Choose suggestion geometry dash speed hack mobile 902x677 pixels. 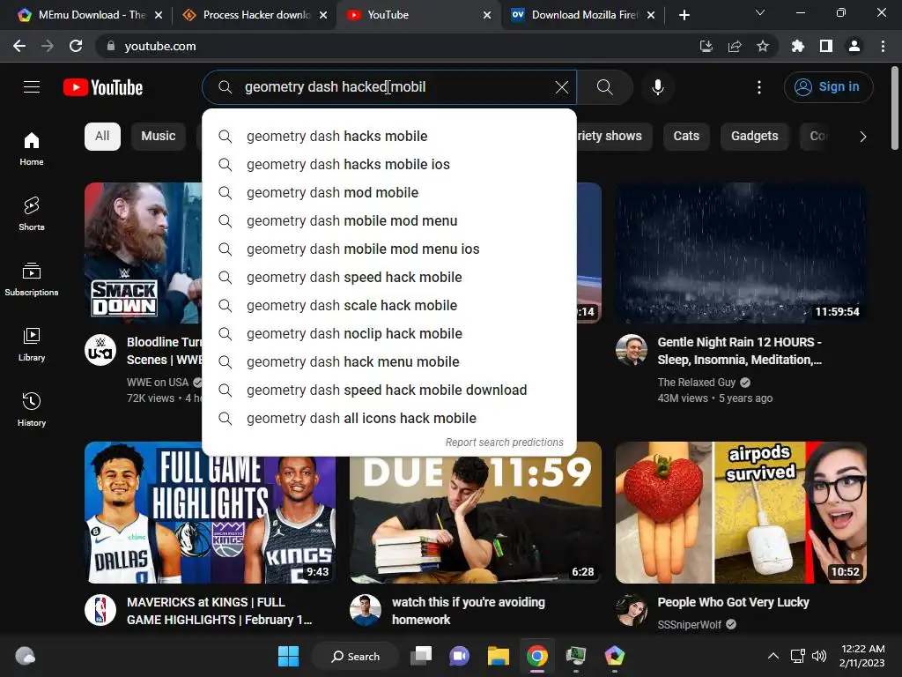click(389, 278)
